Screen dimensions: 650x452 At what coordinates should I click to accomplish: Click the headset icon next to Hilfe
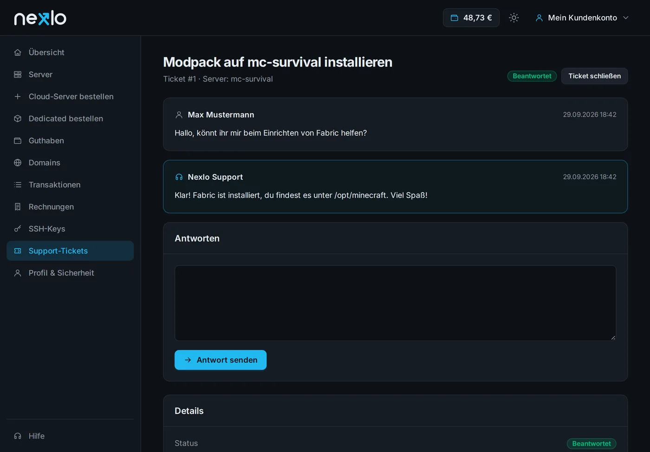click(18, 436)
